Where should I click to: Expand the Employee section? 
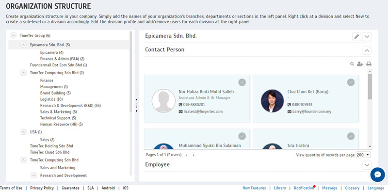click(367, 165)
